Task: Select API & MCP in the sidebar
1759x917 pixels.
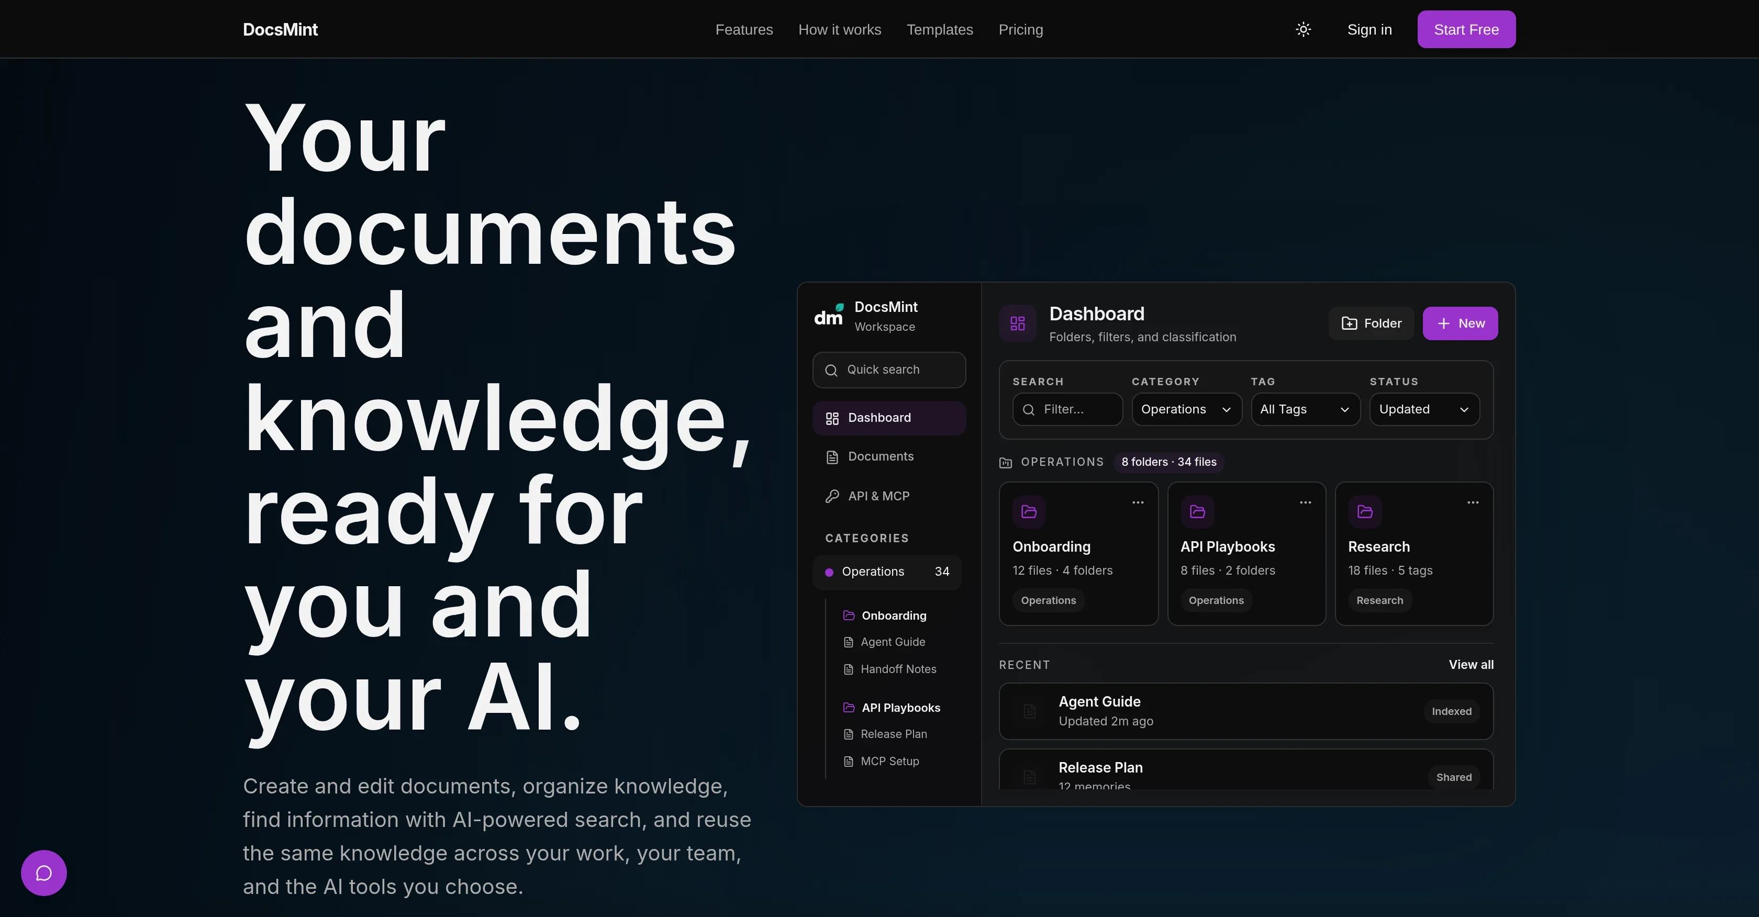Action: (889, 496)
